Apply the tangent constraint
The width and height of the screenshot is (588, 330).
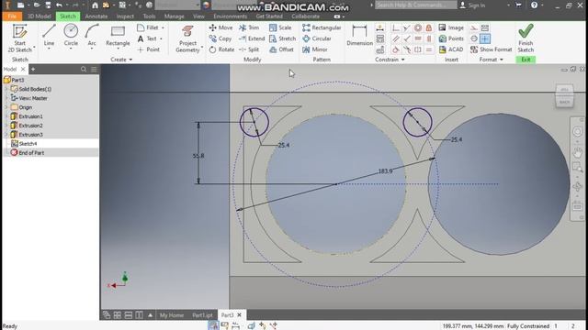(x=396, y=49)
